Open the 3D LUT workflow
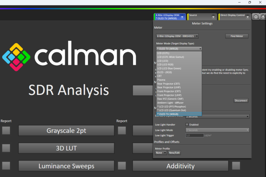The width and height of the screenshot is (266, 177). 66,148
